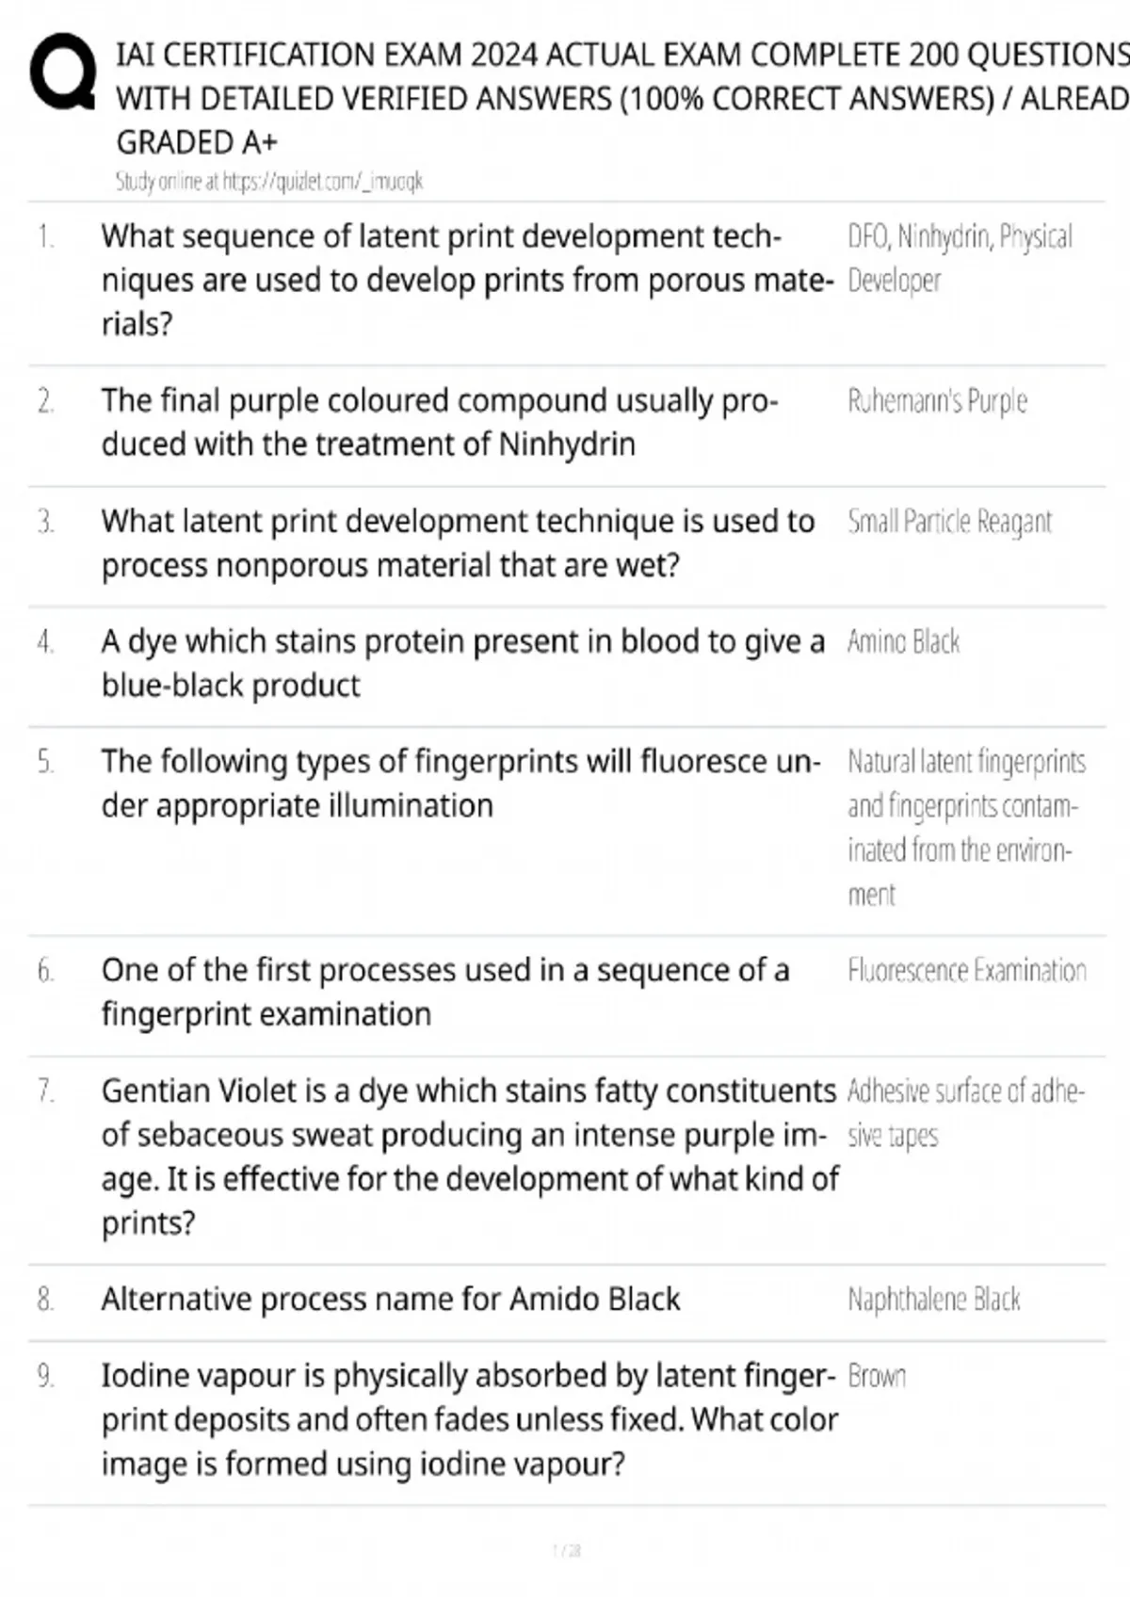1130x1601 pixels.
Task: Click question 9 about iodine vapour color
Action: click(469, 1420)
